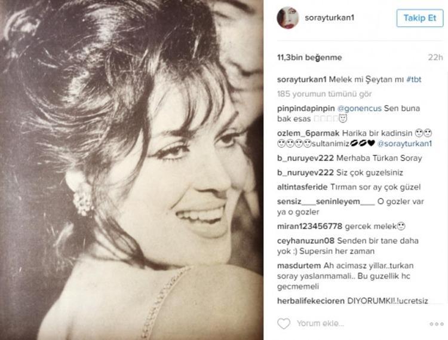The width and height of the screenshot is (448, 340).
Task: Open altintasferide user profile
Action: point(302,187)
